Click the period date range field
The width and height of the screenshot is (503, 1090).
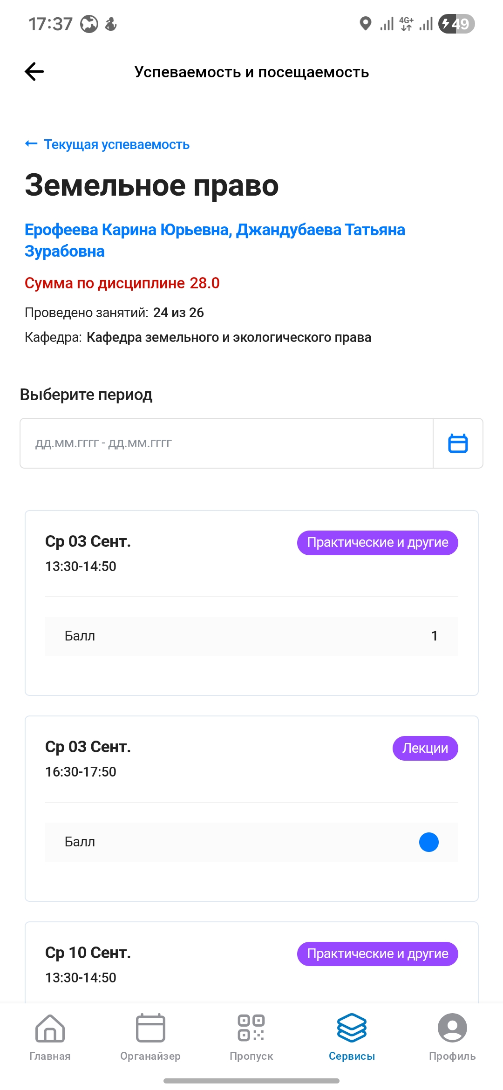(226, 443)
